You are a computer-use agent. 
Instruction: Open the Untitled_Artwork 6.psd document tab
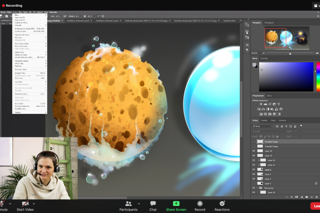coord(78,20)
